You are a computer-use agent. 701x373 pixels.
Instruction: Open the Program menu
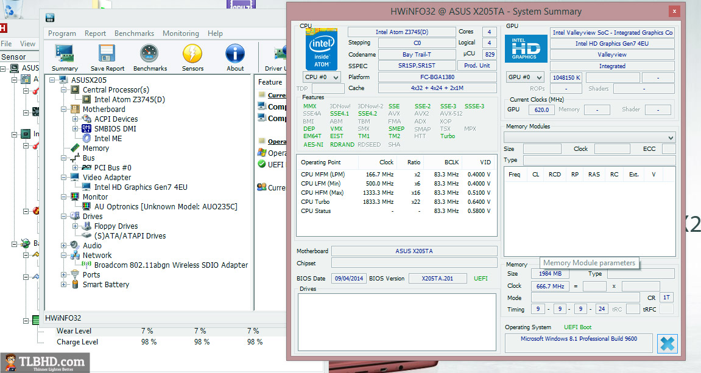pos(62,33)
